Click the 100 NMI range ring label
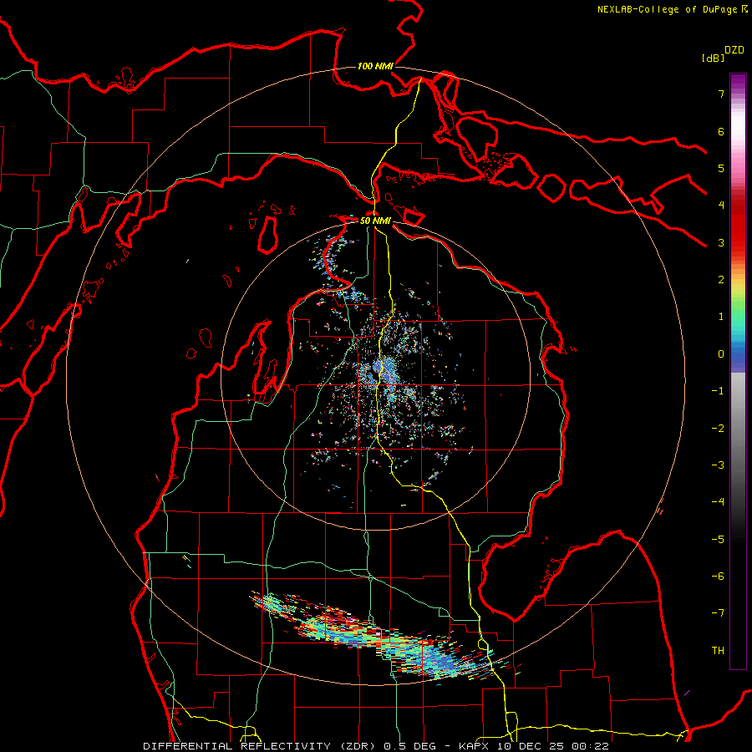Image resolution: width=752 pixels, height=752 pixels. click(375, 66)
